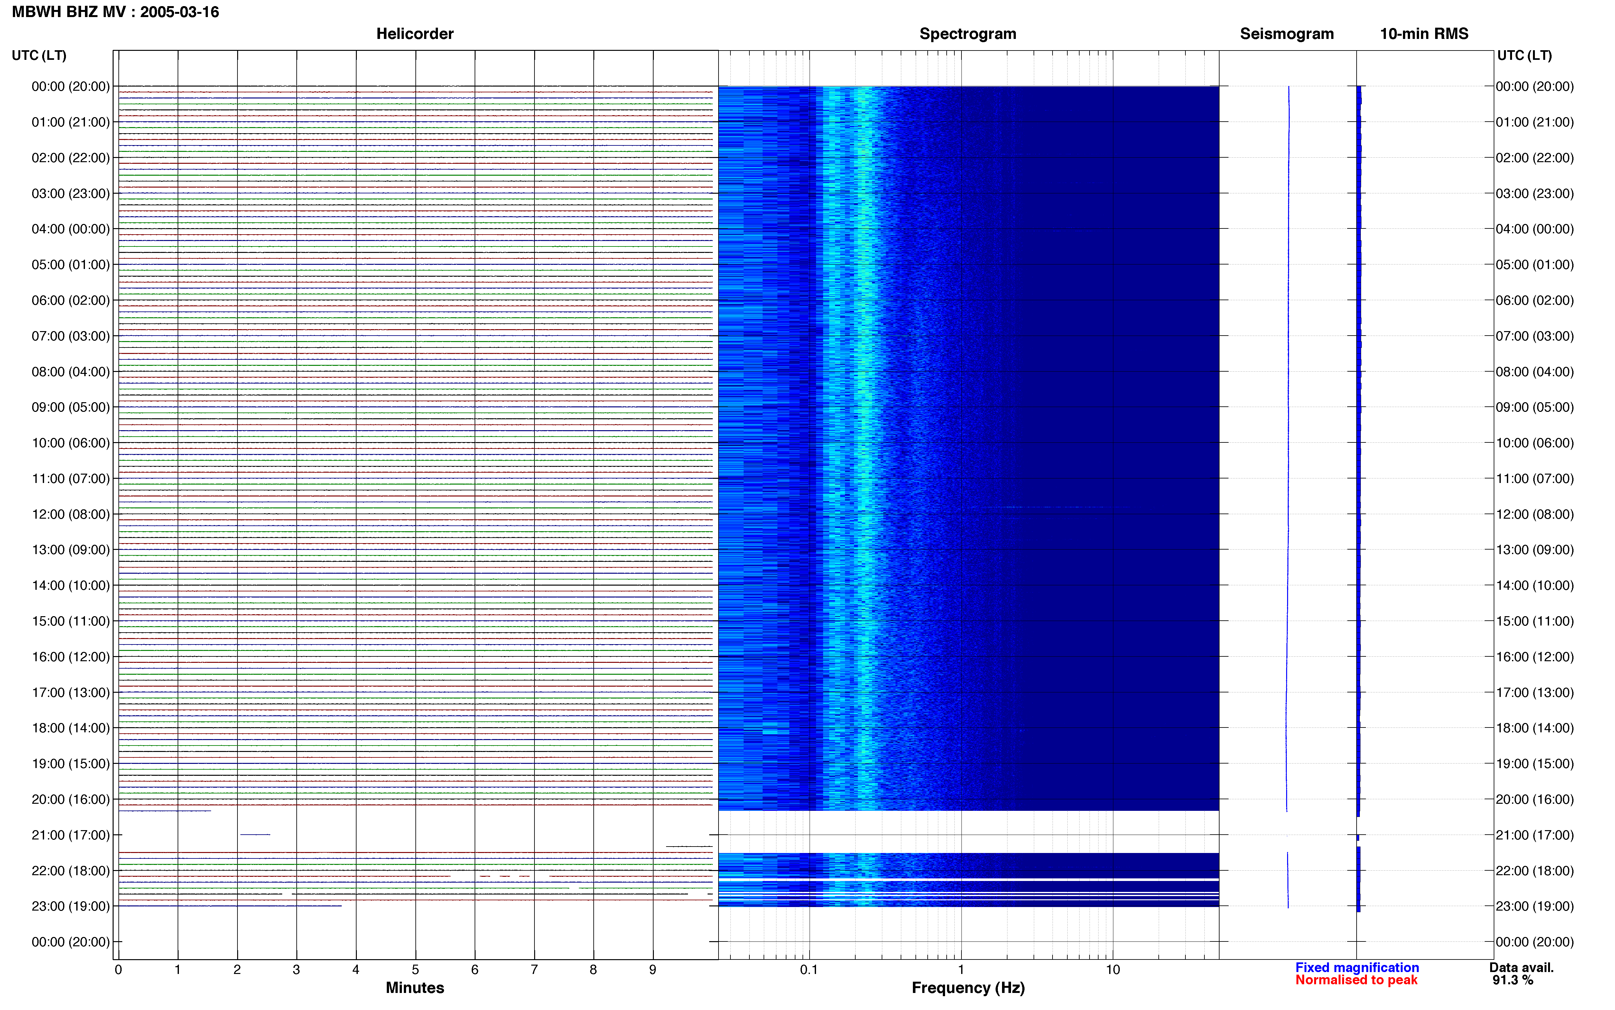
Task: Click 14:00 (10:00) on the RMS-side time axis
Action: click(x=1535, y=586)
